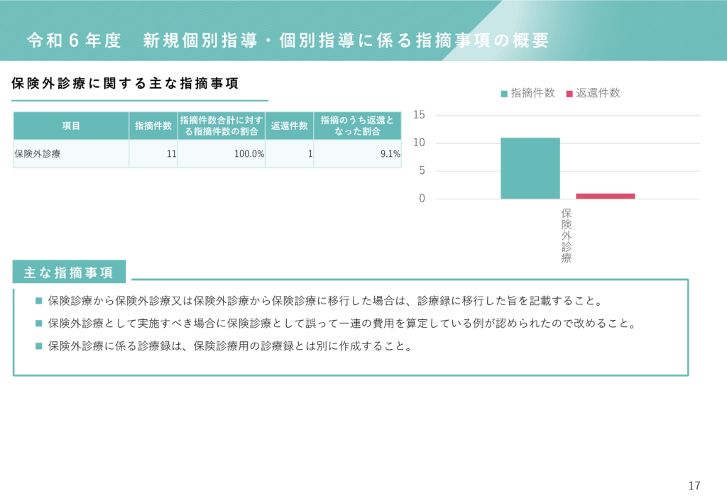Screen dimensions: 727x503
Task: Click the red 返還件数 legend swatch
Action: pyautogui.click(x=569, y=94)
